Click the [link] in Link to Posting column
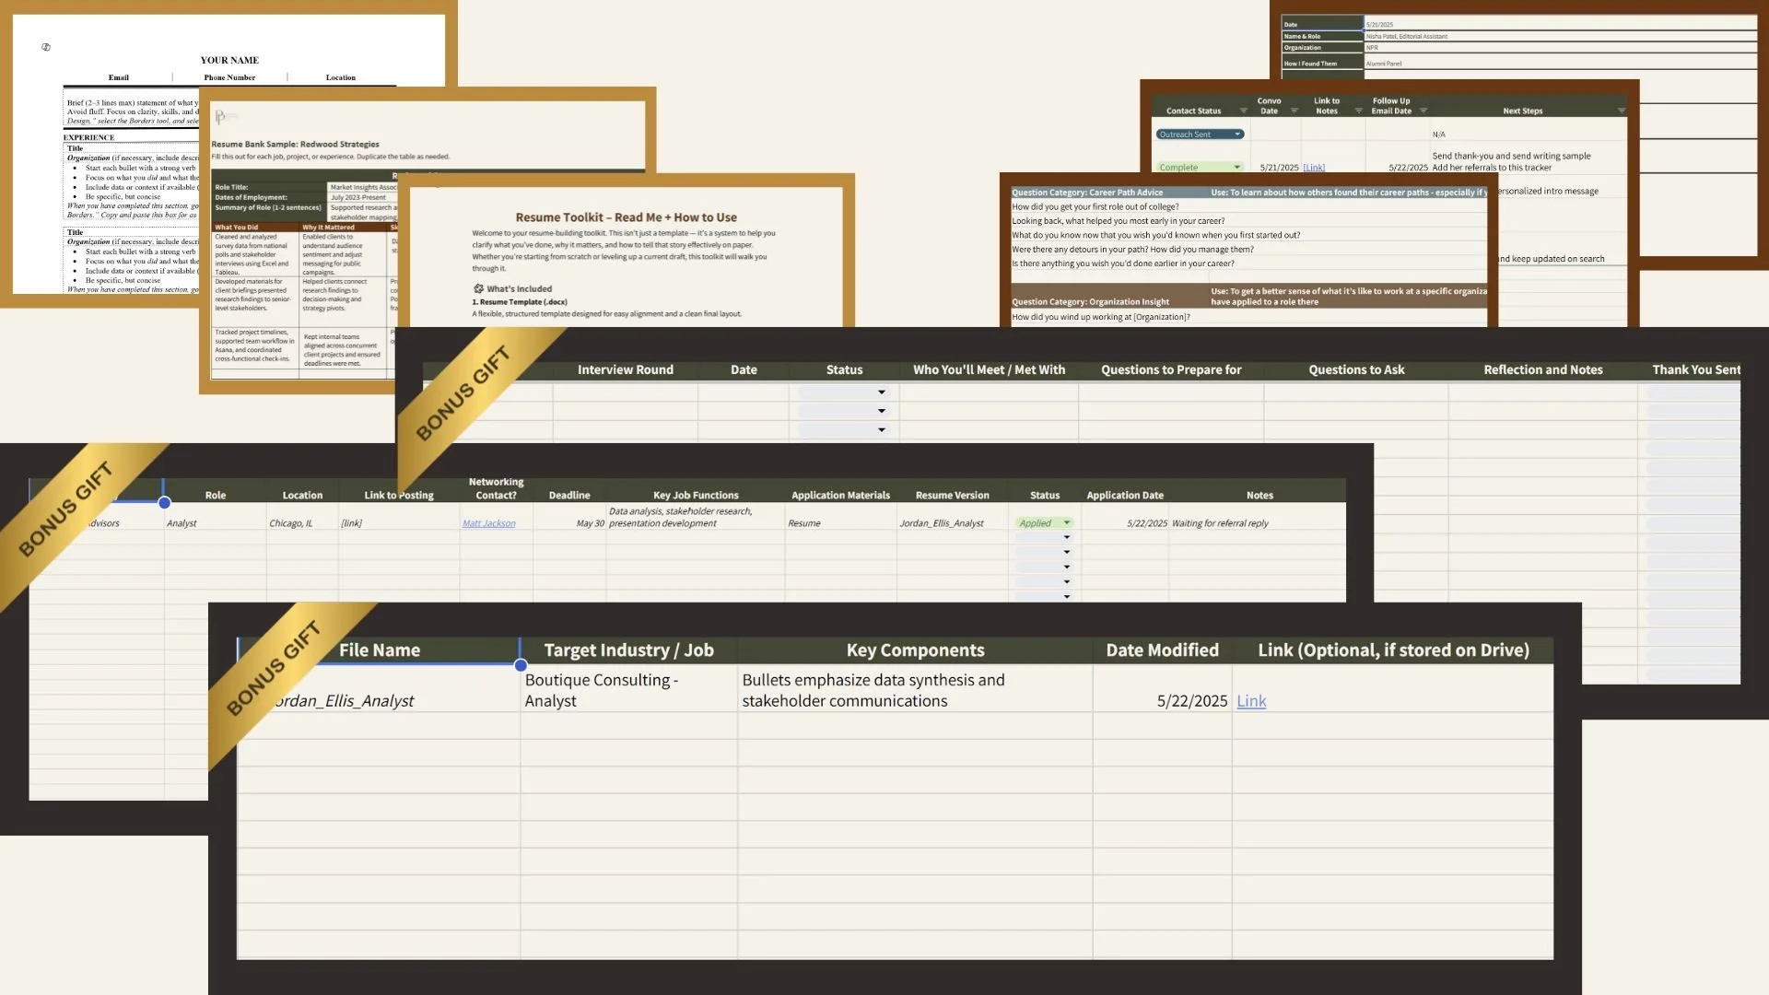This screenshot has height=995, width=1769. coord(351,523)
